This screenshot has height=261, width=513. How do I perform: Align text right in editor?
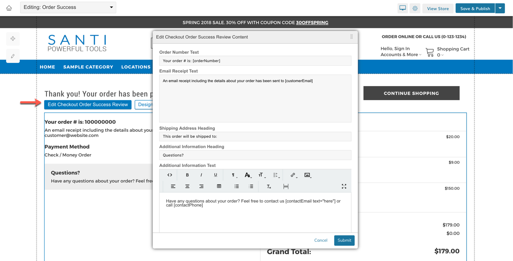tap(201, 186)
